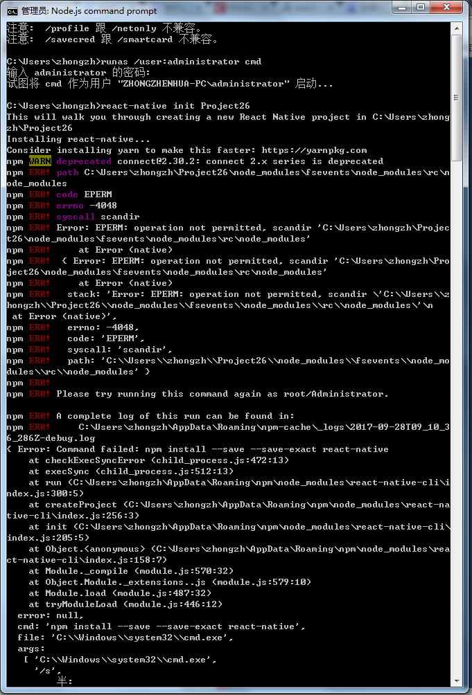Click the "file: 'C:\\Windows\\system32\\cmd.exe'" line
Screen dimensions: 472x695
125,638
